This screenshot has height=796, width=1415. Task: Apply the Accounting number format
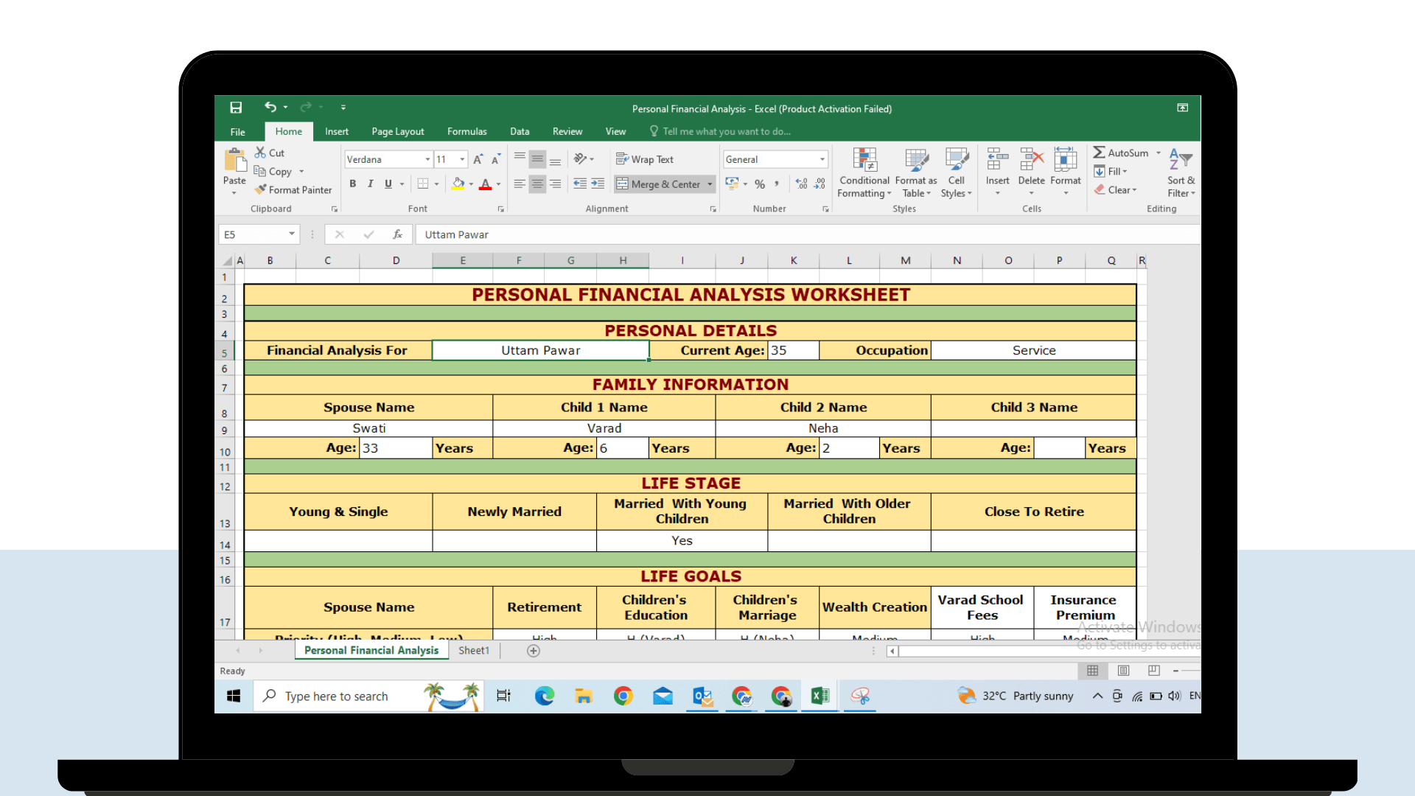coord(732,184)
